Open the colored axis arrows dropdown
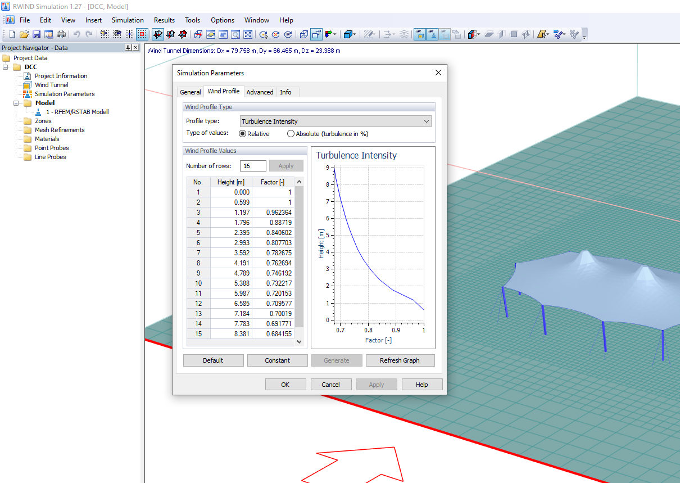The image size is (680, 483). coord(335,34)
